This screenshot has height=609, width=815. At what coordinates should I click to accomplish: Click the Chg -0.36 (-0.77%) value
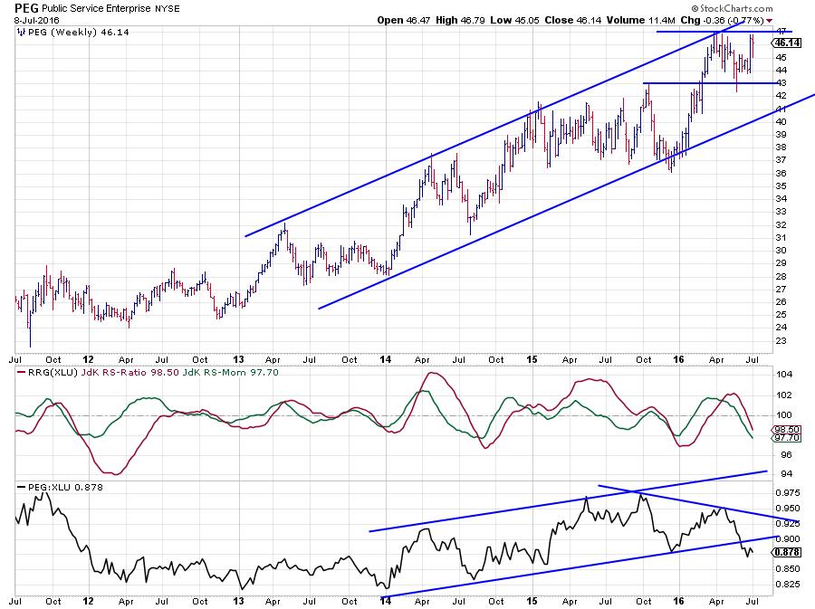tap(723, 20)
